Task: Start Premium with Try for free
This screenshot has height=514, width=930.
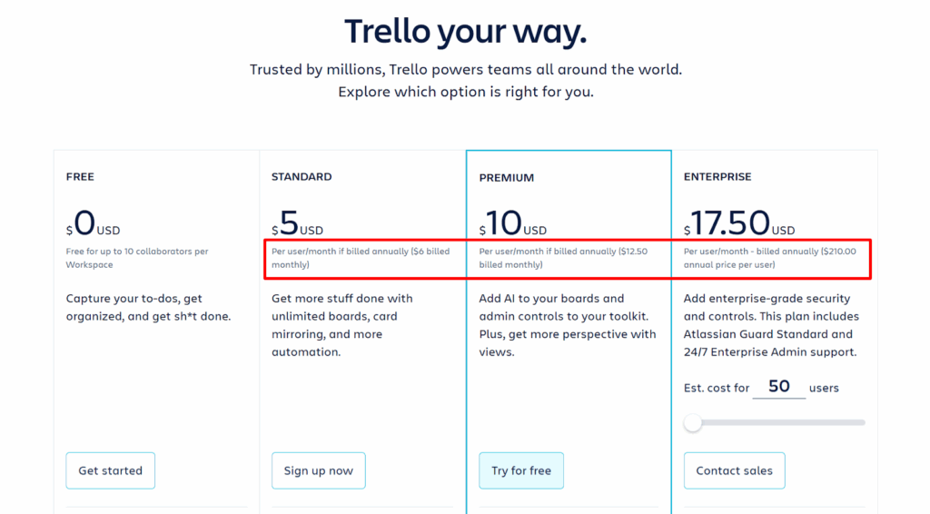Action: tap(521, 470)
